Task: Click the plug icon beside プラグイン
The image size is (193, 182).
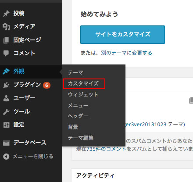Action: [x=6, y=85]
